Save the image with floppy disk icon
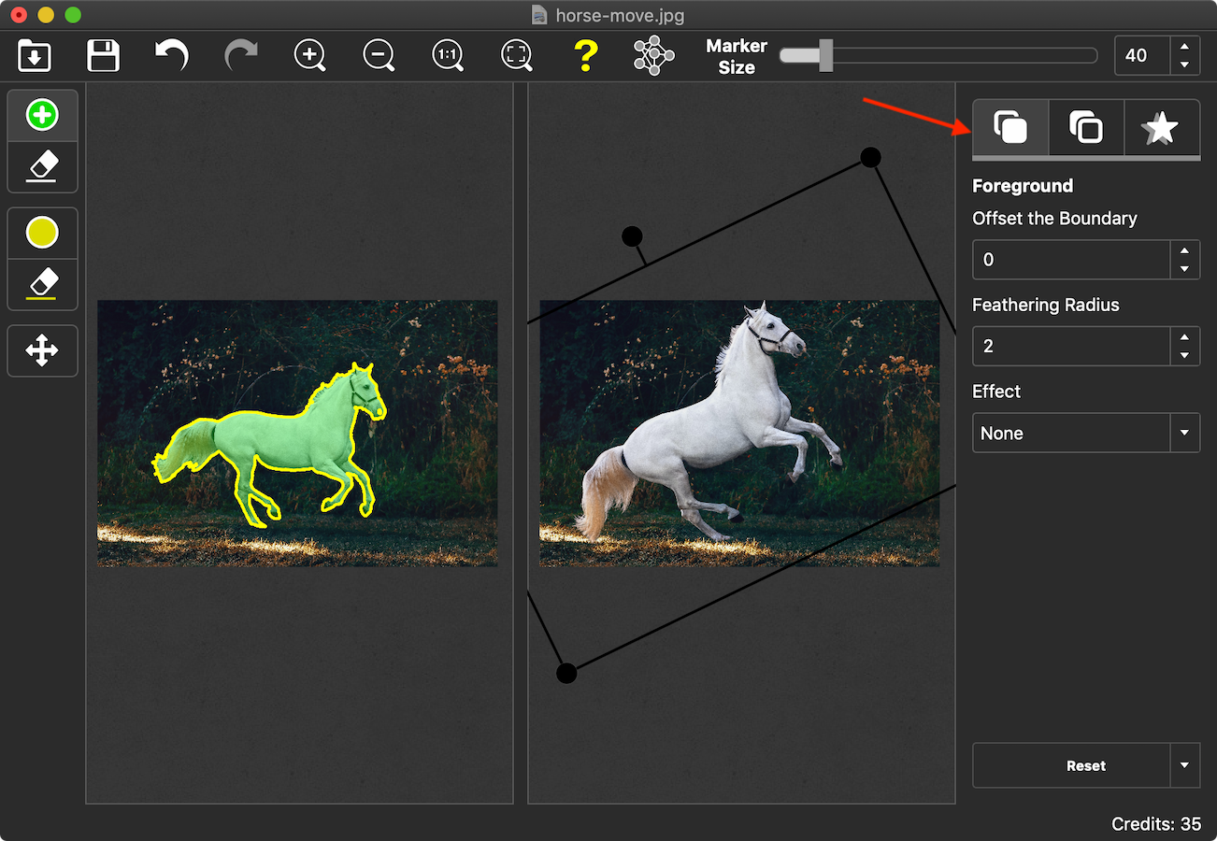This screenshot has width=1217, height=841. click(103, 55)
